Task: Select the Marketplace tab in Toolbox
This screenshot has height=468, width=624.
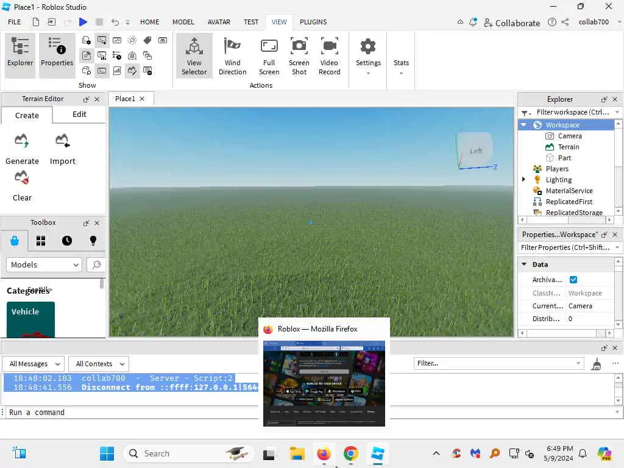Action: 15,241
